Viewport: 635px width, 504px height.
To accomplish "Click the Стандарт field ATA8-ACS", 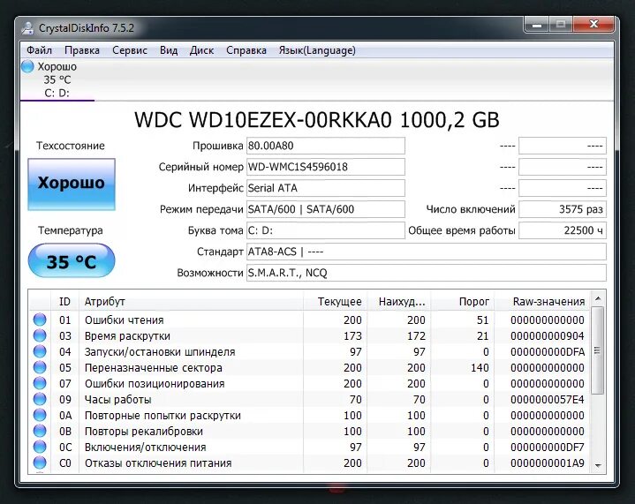I will click(x=427, y=252).
